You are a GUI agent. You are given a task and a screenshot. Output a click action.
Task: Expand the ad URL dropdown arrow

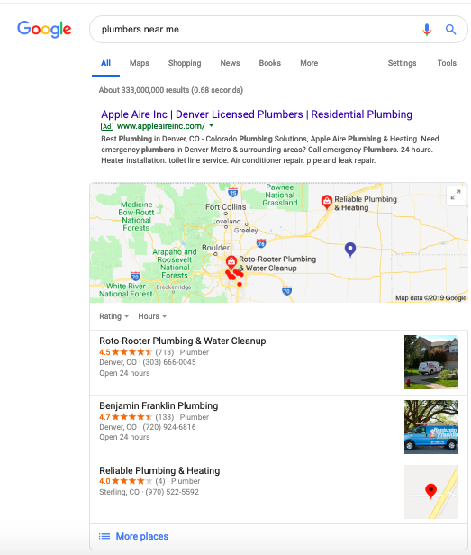[212, 125]
